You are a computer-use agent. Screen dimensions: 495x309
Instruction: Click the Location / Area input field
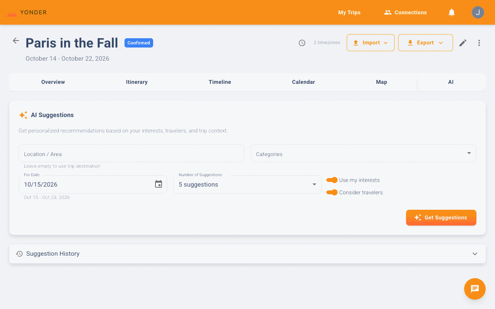tap(131, 153)
